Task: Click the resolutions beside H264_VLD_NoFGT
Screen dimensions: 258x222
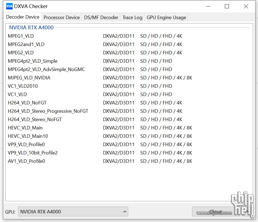Action: [161, 103]
